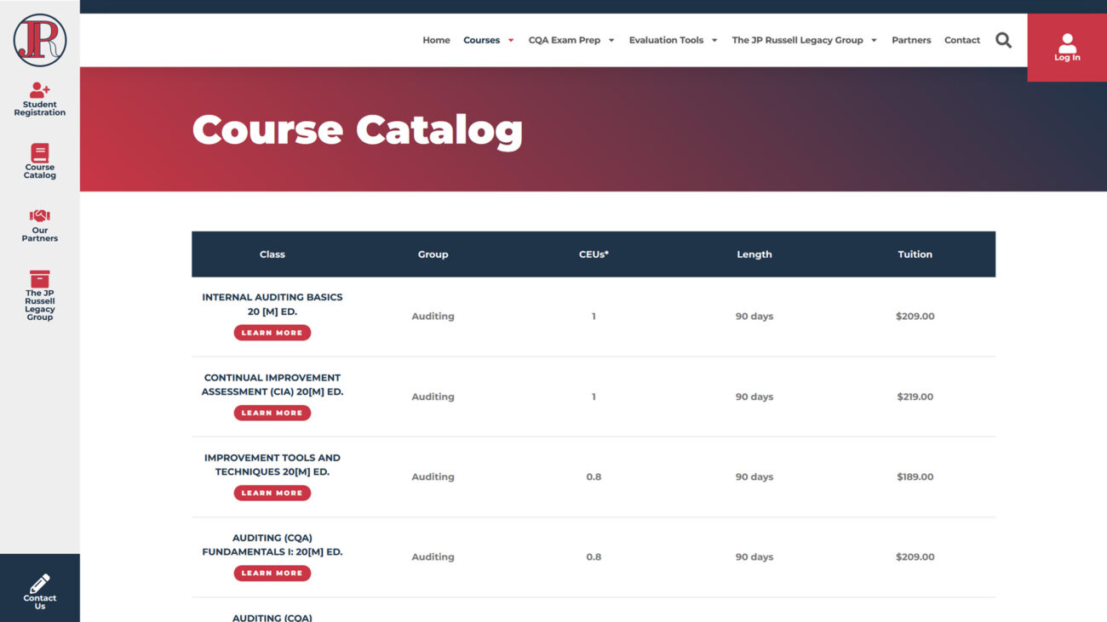Click the search magnifier icon
Image resolution: width=1107 pixels, height=622 pixels.
tap(1003, 39)
